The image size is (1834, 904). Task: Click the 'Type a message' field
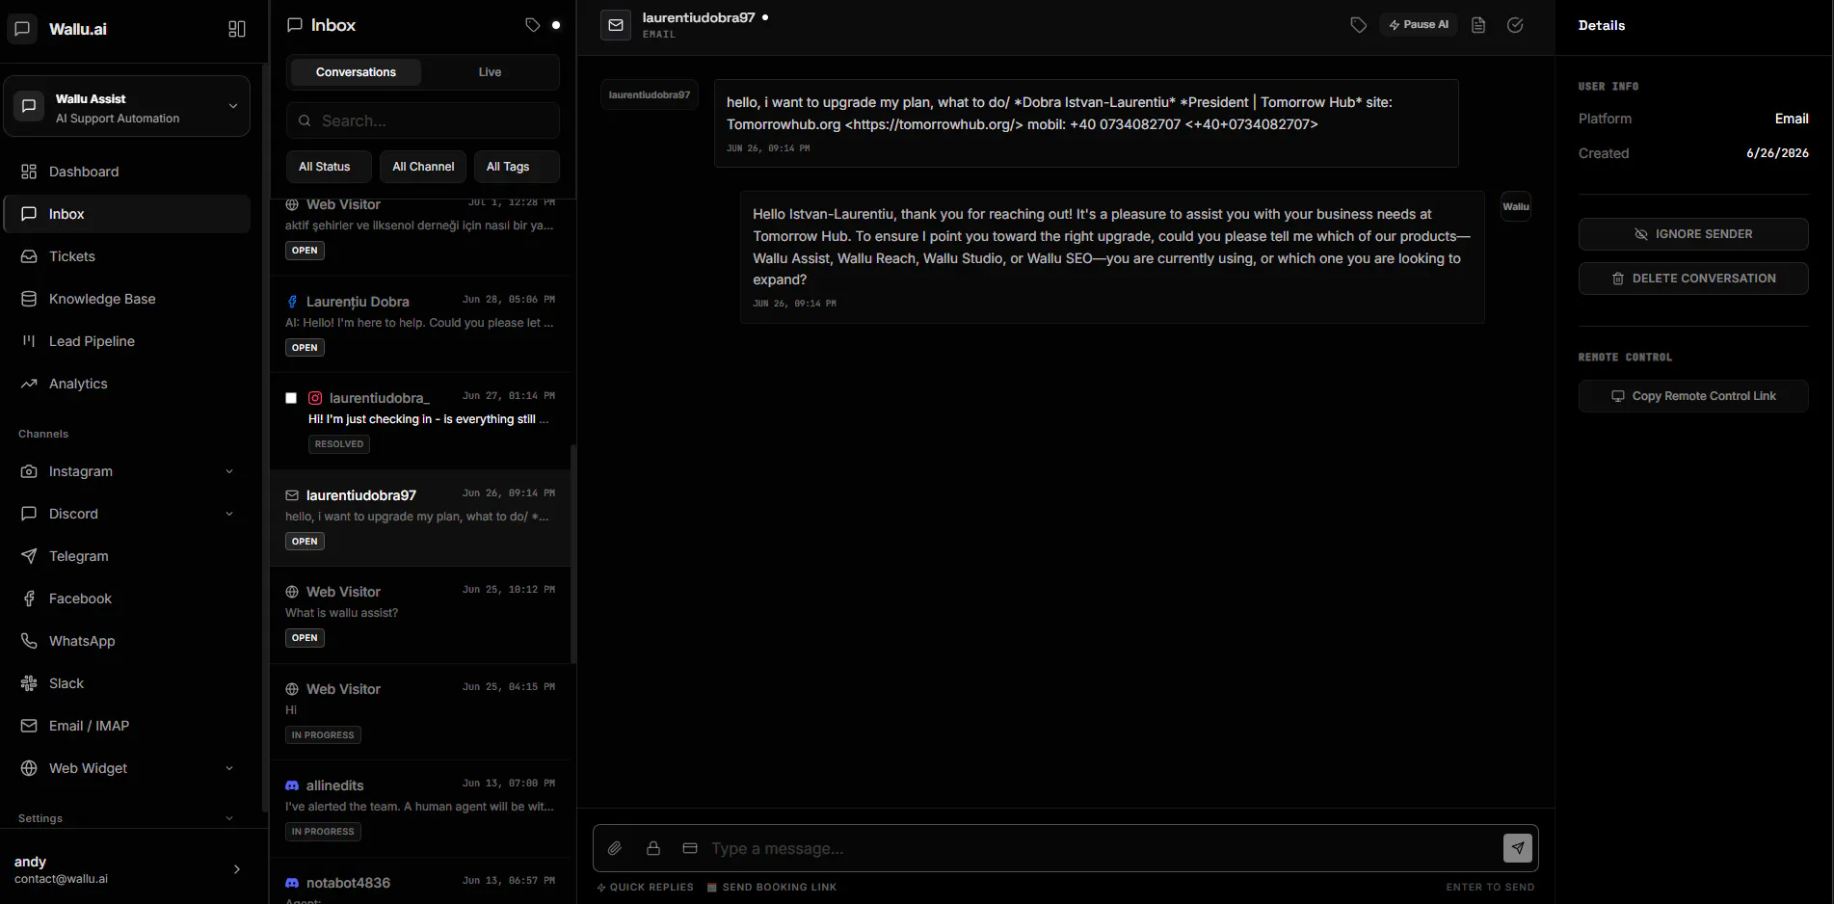pos(1101,848)
